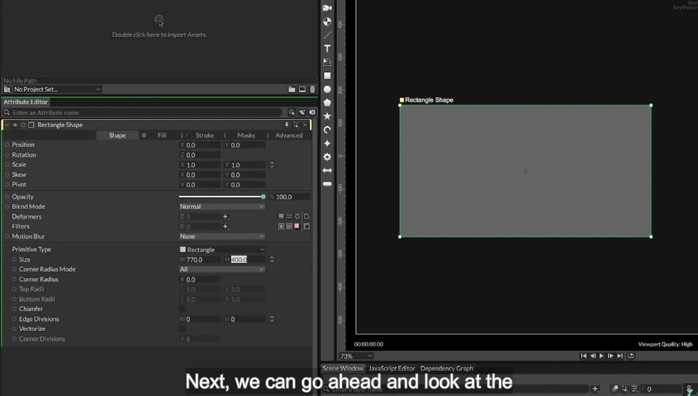
Task: Open the Corner Radius Mode dropdown
Action: point(222,269)
